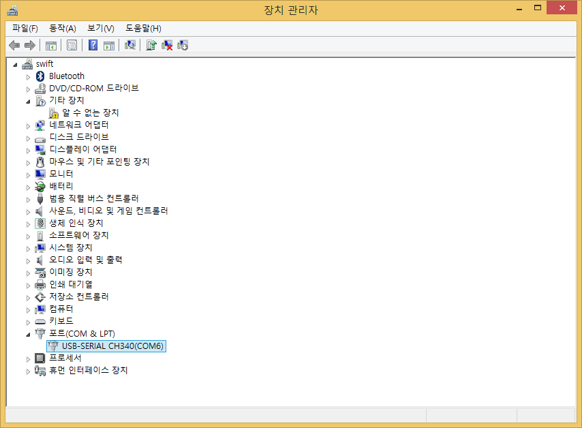Open Properties from the toolbar

click(x=72, y=45)
